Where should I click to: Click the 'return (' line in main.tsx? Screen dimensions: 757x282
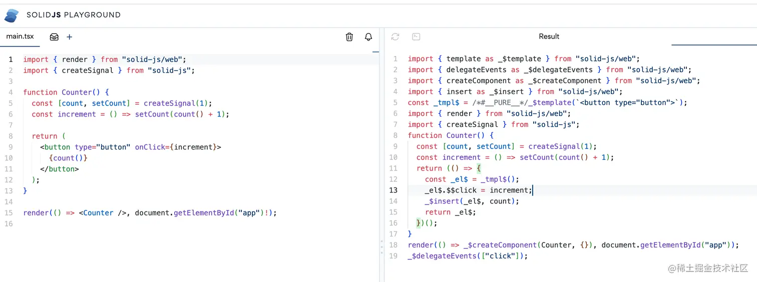pos(49,136)
